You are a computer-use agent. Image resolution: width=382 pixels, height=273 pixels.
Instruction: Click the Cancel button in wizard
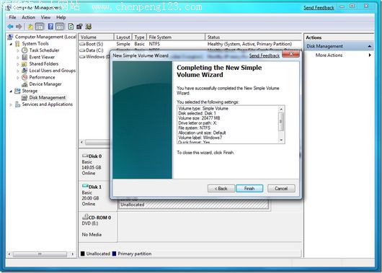pos(281,188)
